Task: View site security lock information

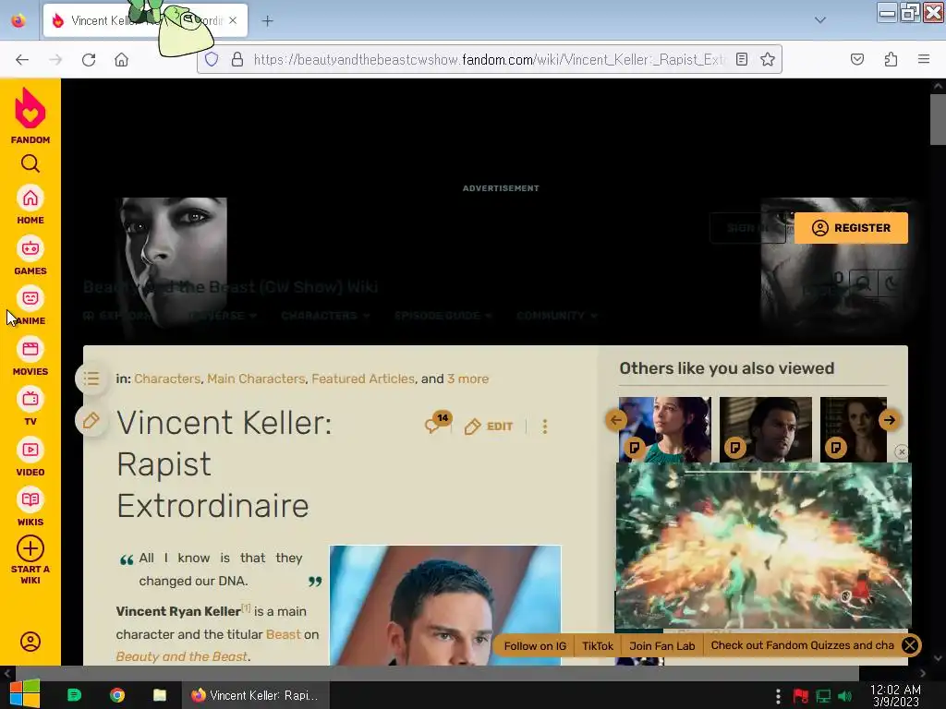Action: pyautogui.click(x=237, y=59)
